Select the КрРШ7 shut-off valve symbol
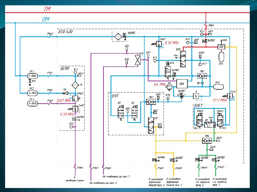This screenshot has width=257, height=192. [173, 160]
